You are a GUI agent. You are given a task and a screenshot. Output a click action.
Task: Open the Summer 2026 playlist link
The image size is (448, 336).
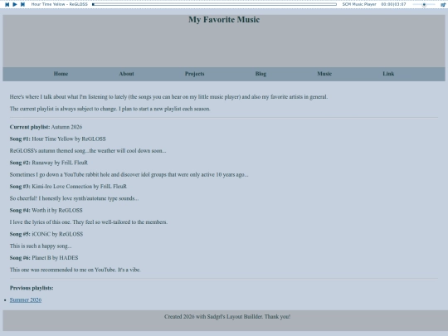point(26,299)
